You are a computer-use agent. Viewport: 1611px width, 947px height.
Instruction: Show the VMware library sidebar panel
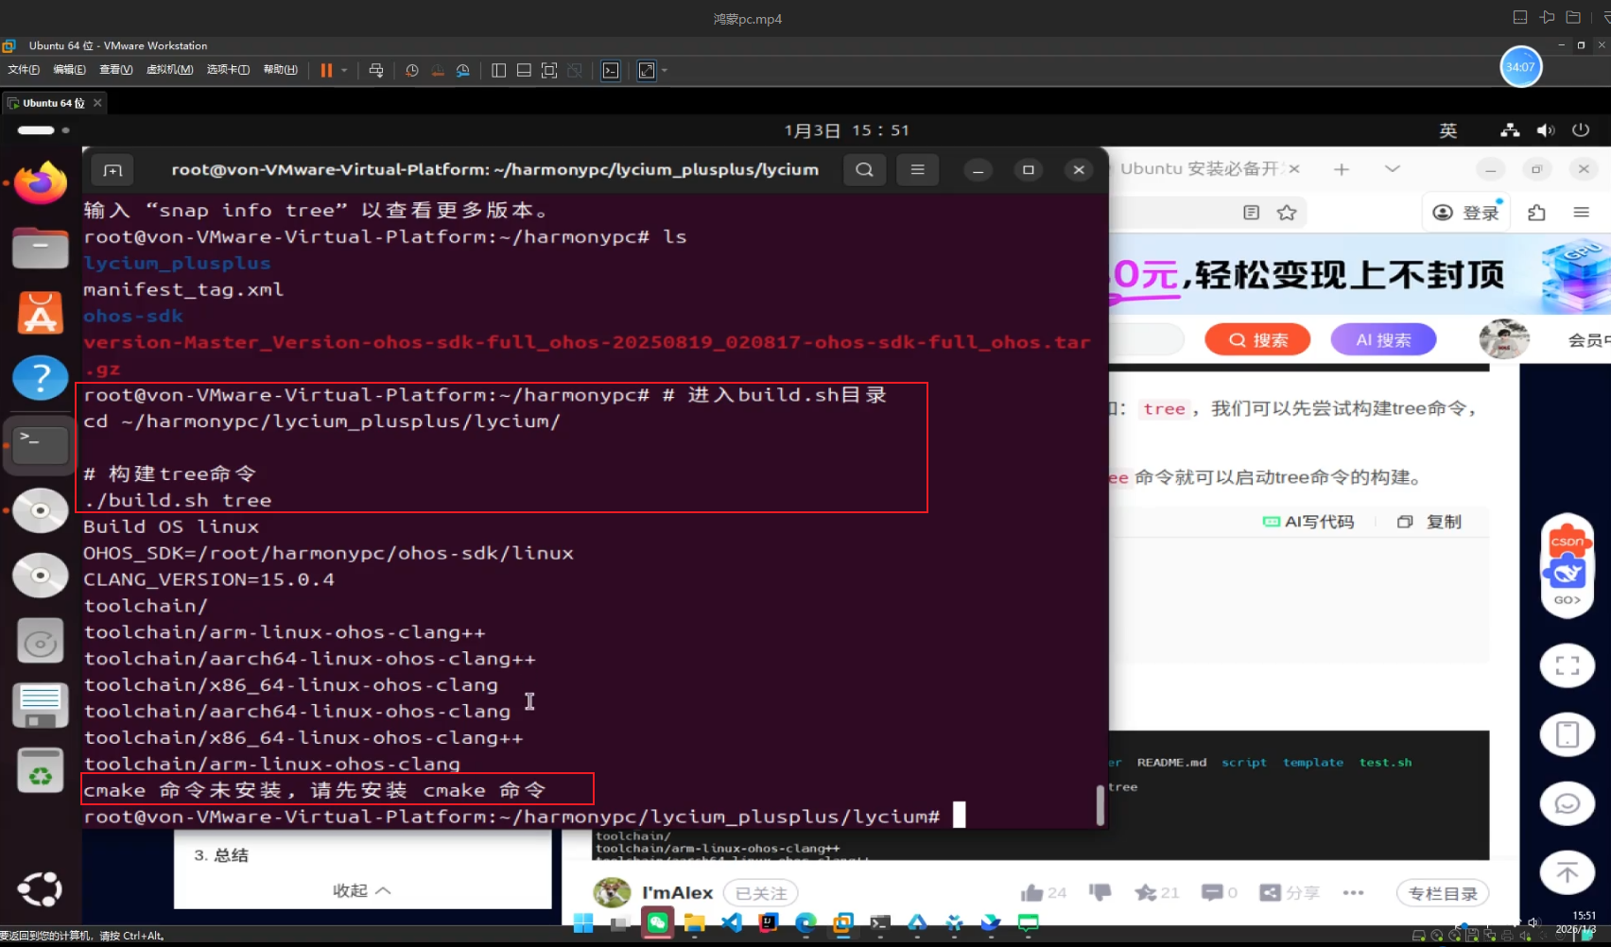coord(498,70)
